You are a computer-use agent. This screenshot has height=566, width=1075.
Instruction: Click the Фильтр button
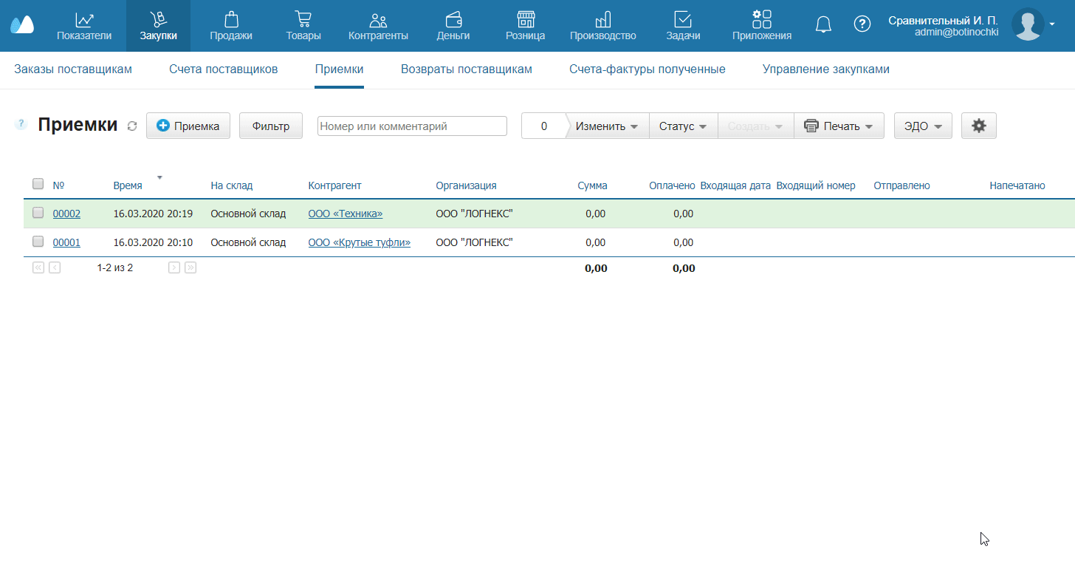click(x=270, y=126)
